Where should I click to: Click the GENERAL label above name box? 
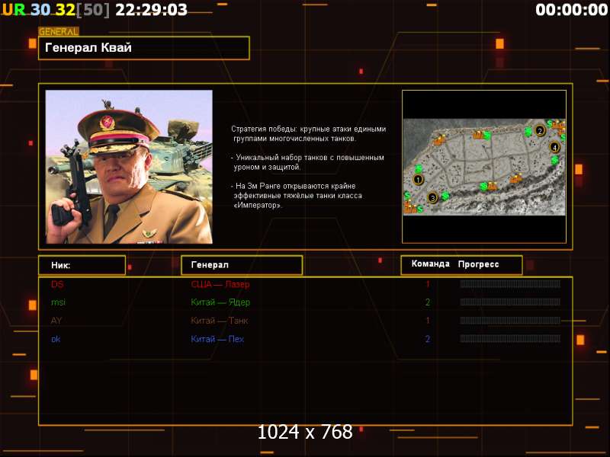point(59,31)
